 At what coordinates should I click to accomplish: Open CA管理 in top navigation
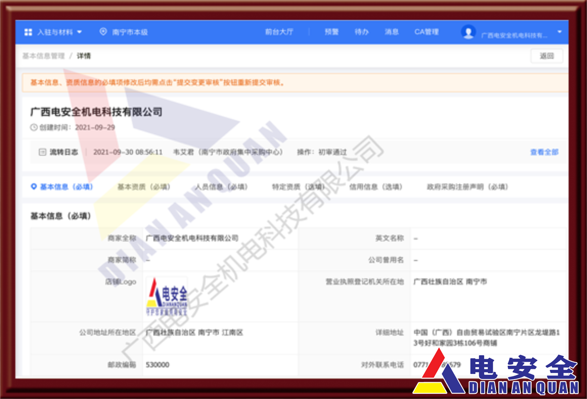pyautogui.click(x=426, y=32)
